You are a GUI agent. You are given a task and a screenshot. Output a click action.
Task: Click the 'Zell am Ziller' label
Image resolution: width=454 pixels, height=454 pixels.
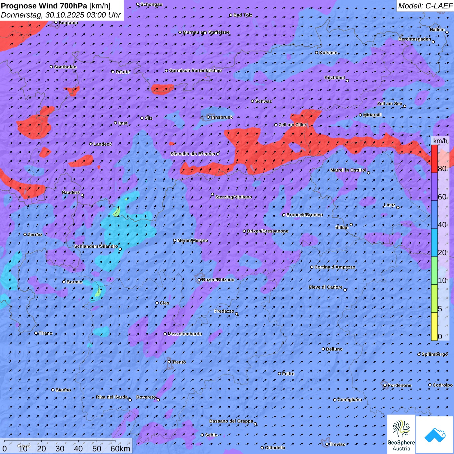293,125
